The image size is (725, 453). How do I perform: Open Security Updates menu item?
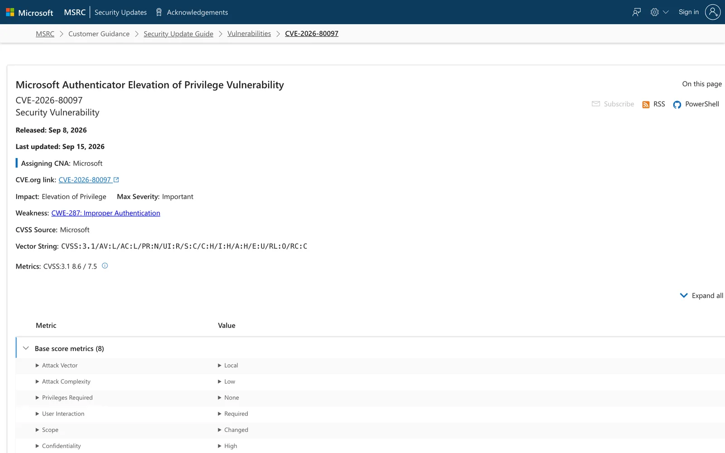tap(121, 12)
